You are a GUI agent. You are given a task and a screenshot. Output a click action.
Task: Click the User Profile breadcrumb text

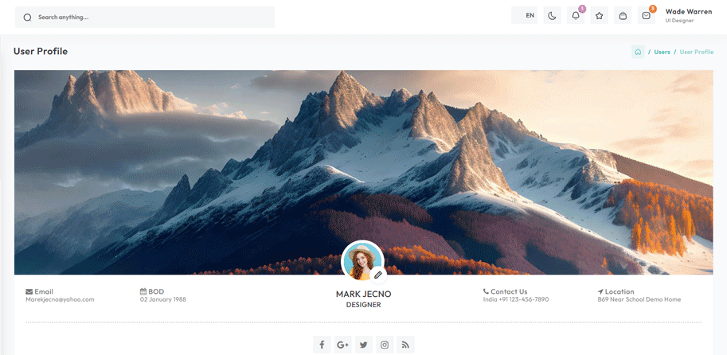(697, 52)
